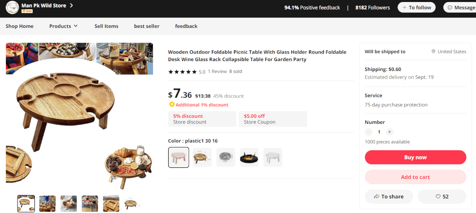
Task: Click the five-star rating icons
Action: [x=182, y=72]
